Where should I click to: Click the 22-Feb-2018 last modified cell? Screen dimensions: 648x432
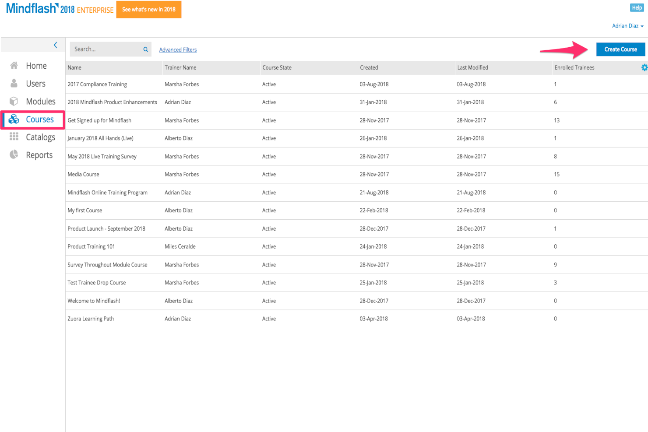471,211
